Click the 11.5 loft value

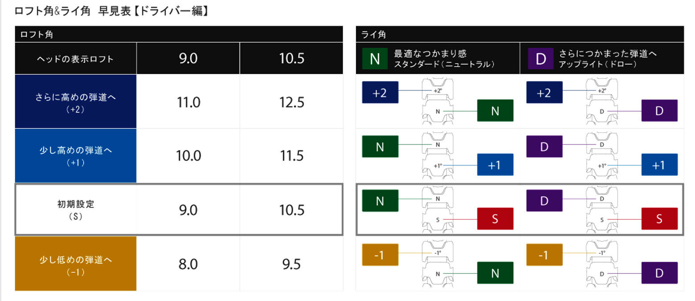click(x=292, y=156)
